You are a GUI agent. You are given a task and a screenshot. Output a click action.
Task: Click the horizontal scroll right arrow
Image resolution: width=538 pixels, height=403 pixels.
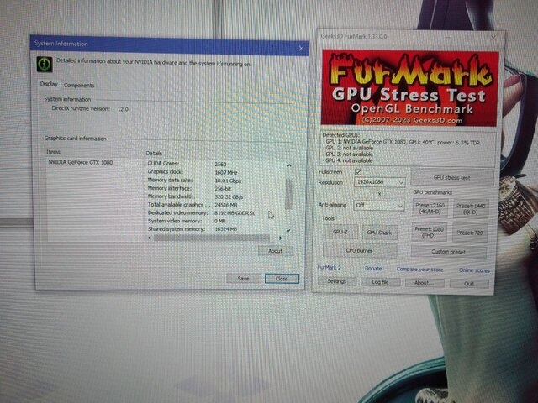coord(280,238)
